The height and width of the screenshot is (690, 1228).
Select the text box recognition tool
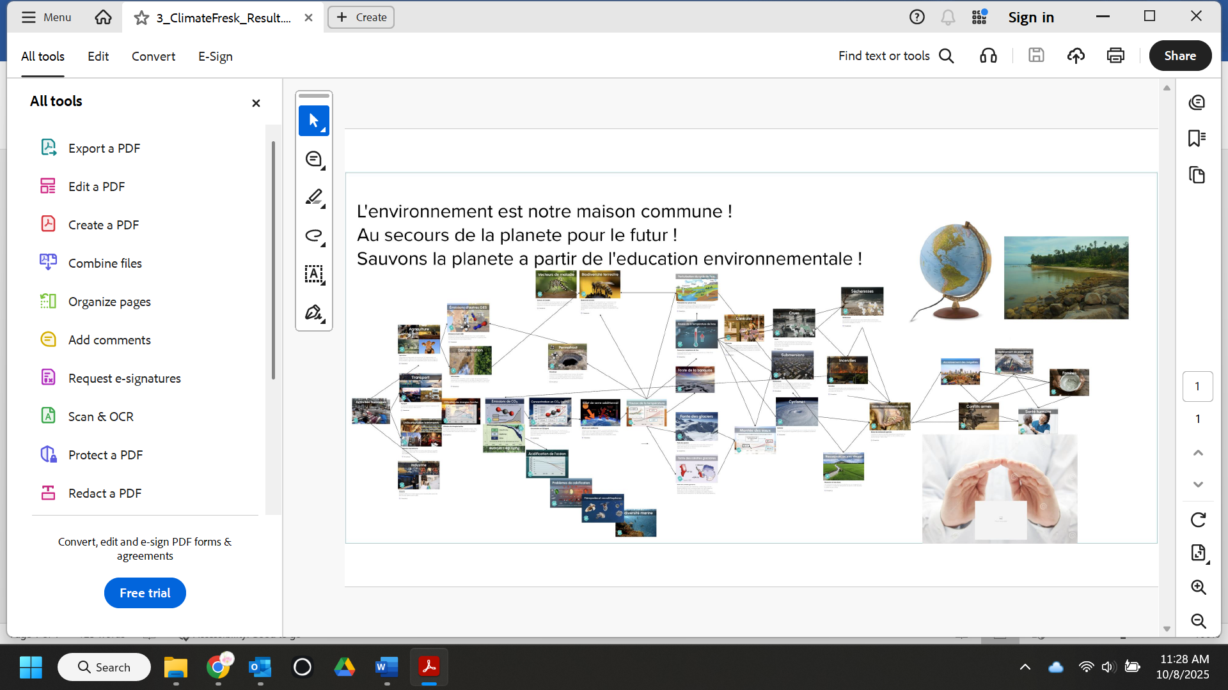tap(313, 274)
